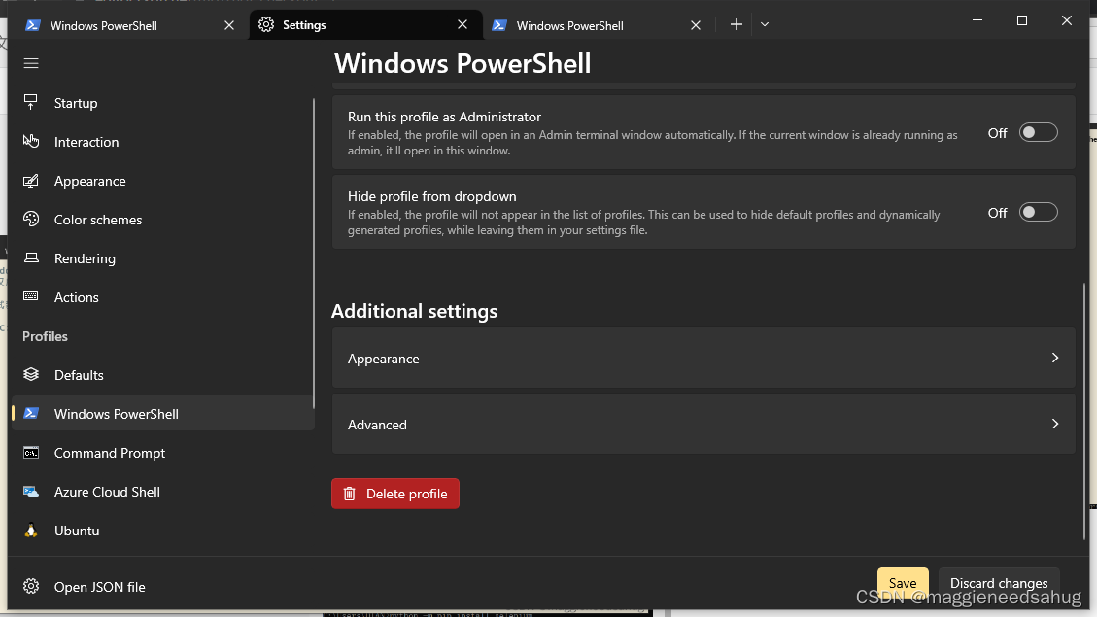Click the trash icon on Delete profile
1097x617 pixels.
pos(349,494)
